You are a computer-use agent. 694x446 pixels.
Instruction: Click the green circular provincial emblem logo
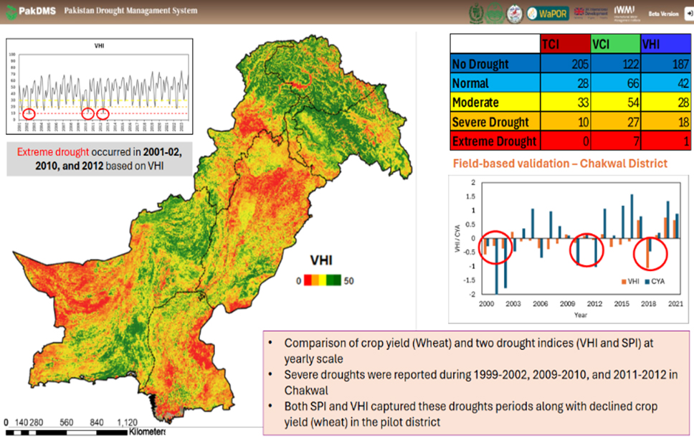(495, 13)
